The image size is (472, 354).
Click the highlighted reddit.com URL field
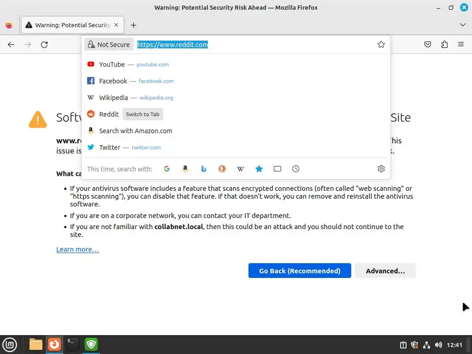pos(172,45)
